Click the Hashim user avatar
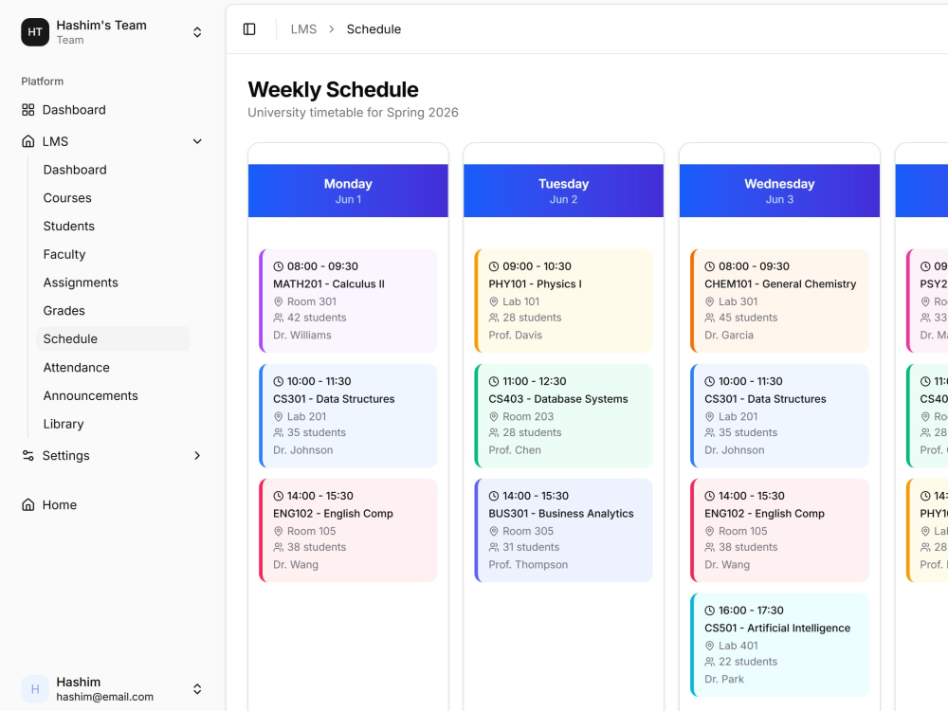Image resolution: width=948 pixels, height=711 pixels. pos(35,688)
